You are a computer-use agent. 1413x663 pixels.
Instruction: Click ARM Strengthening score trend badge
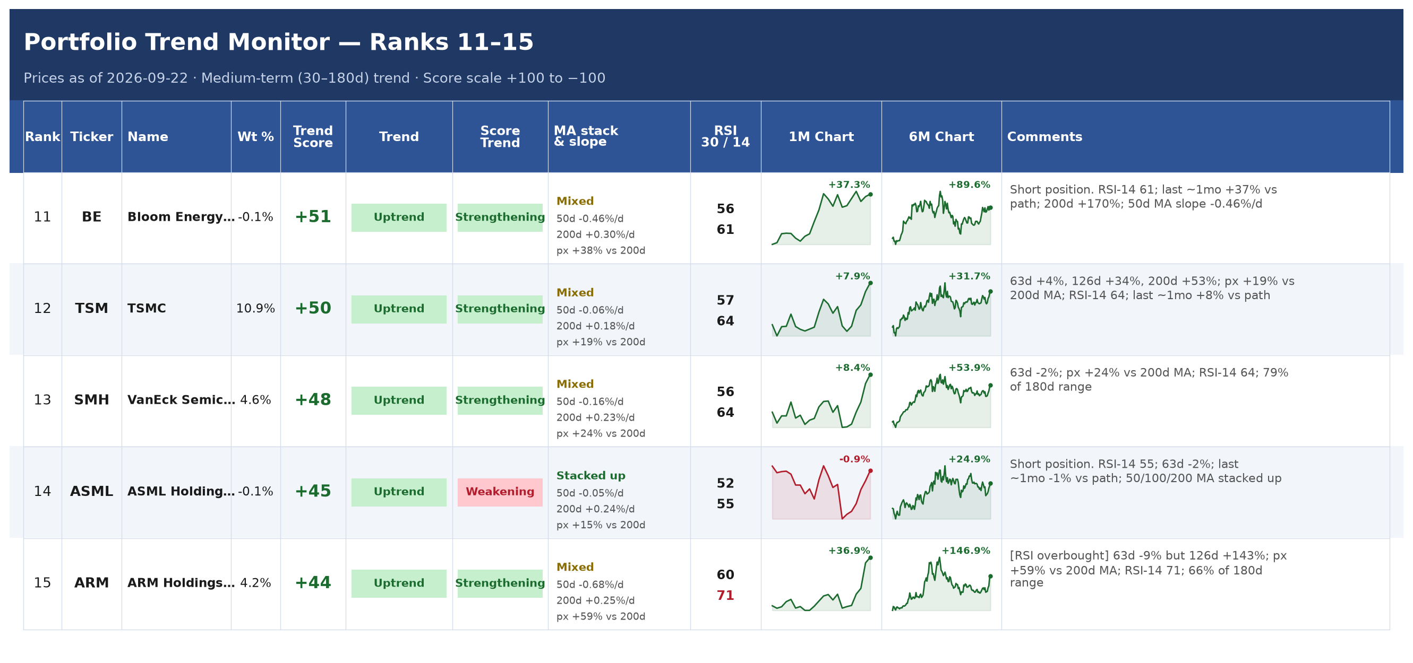[500, 583]
